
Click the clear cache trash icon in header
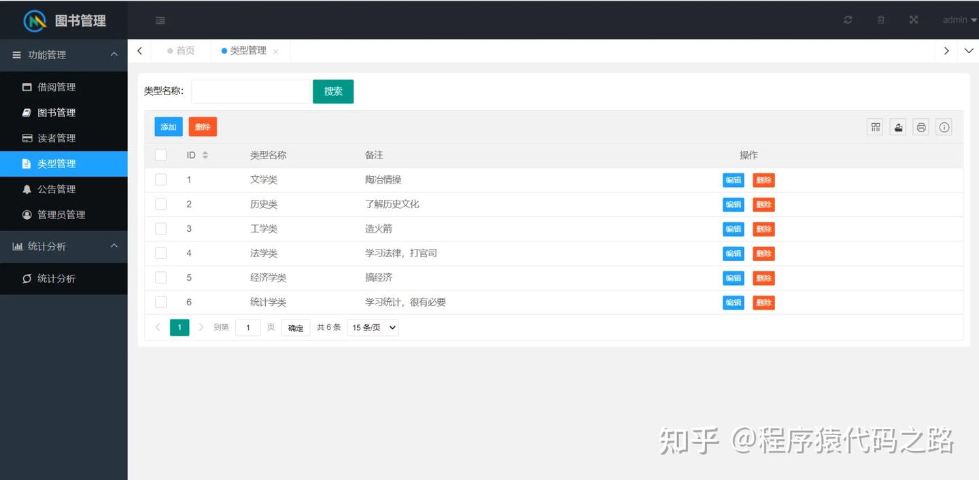pyautogui.click(x=880, y=20)
